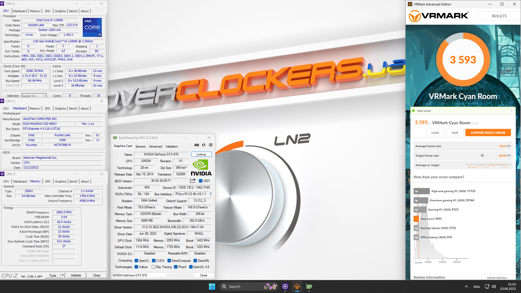Screen dimensions: 521x293
Task: Expand High-end gaming PC comparison
Action: point(416,191)
